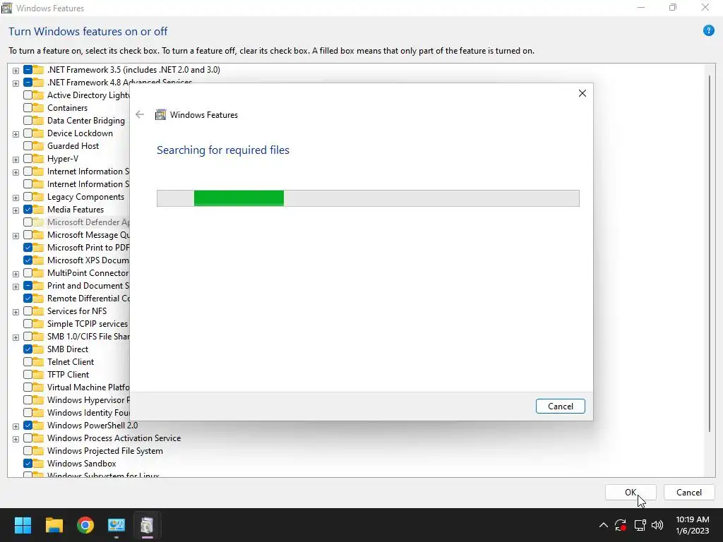Expand the Device Lockdown node
Image resolution: width=723 pixels, height=542 pixels.
(x=16, y=134)
